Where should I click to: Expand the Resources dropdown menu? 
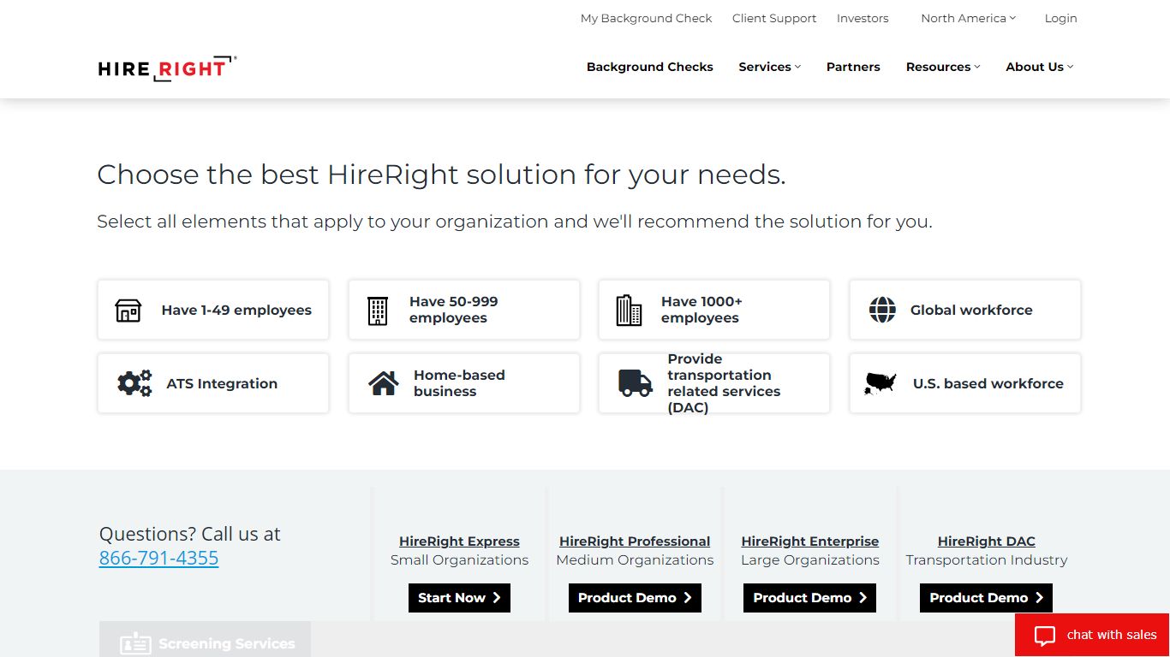(943, 67)
